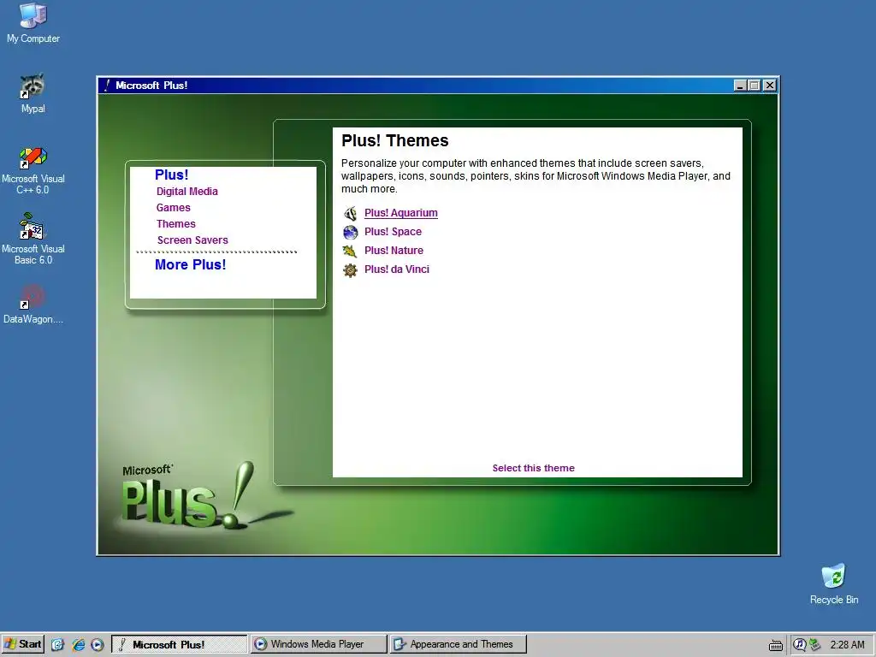Open the Start menu
The image size is (876, 657).
[22, 644]
